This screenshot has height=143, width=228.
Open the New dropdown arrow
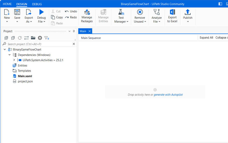[7, 22]
